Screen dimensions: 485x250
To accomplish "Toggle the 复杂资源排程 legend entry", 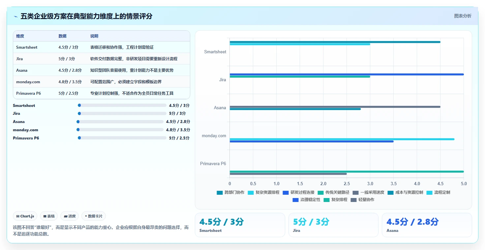I will (x=263, y=192).
